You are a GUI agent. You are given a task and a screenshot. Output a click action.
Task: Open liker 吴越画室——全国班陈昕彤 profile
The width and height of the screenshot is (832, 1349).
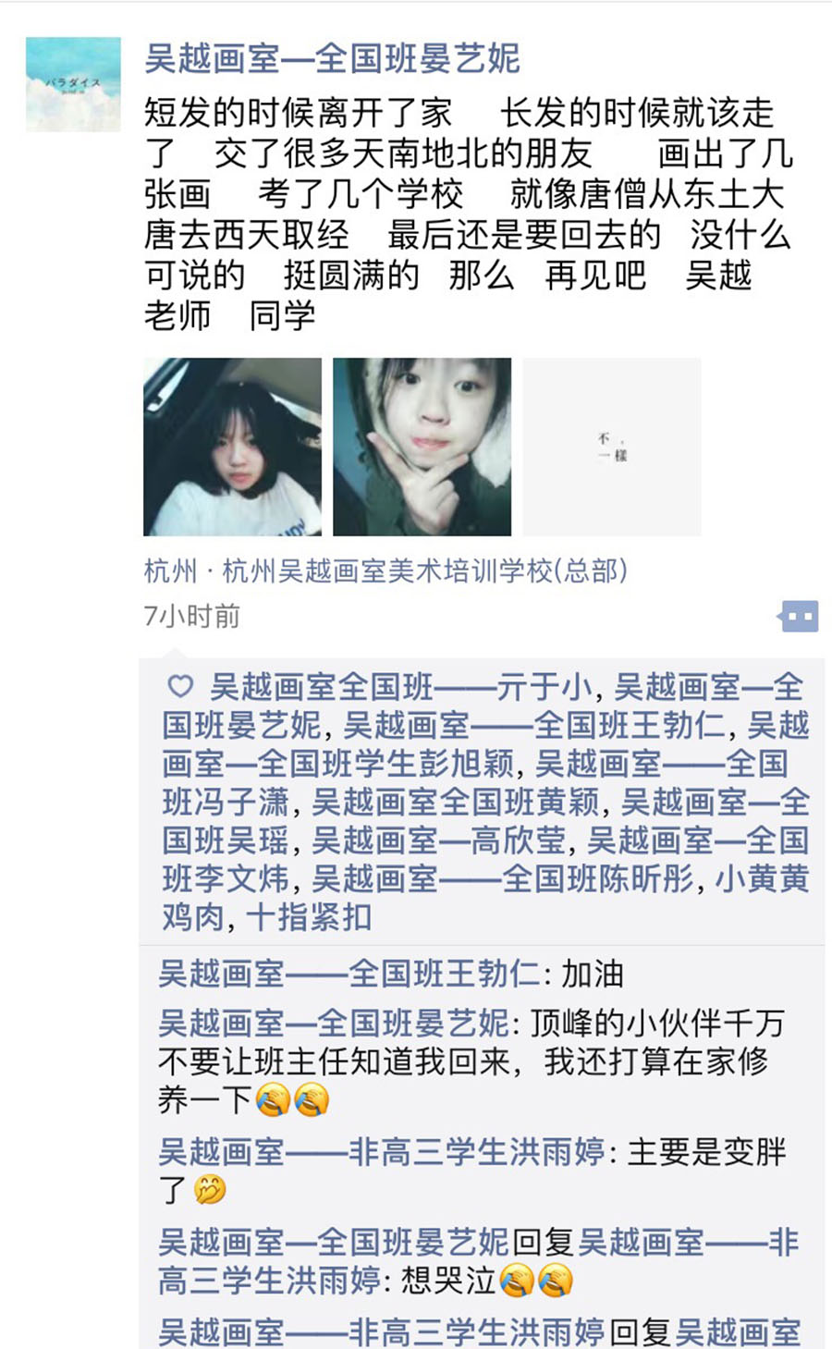pyautogui.click(x=503, y=878)
